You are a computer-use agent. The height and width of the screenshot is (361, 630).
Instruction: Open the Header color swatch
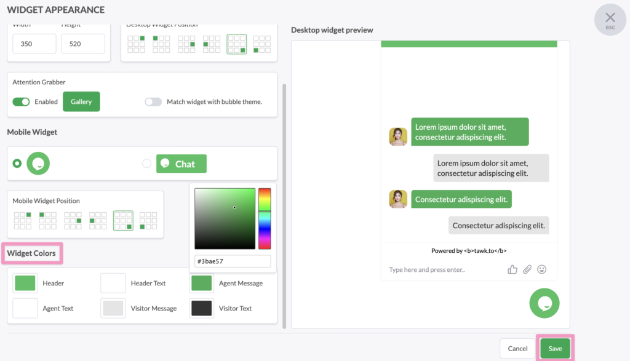point(25,283)
